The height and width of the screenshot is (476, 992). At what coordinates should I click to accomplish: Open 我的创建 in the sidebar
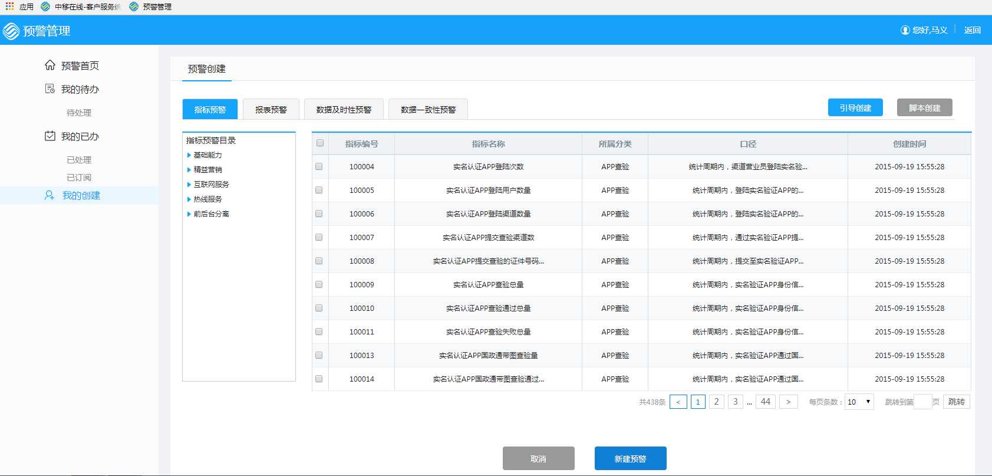[81, 195]
